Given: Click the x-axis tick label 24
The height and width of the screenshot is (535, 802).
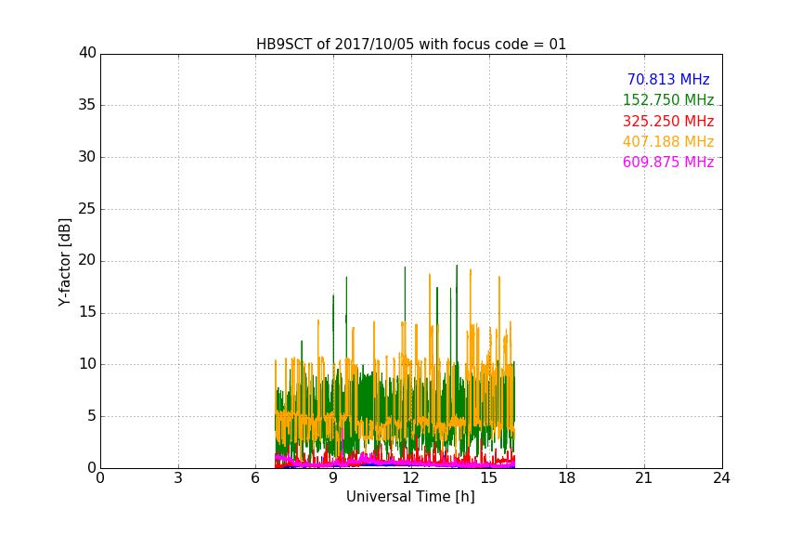Looking at the screenshot, I should pos(721,478).
